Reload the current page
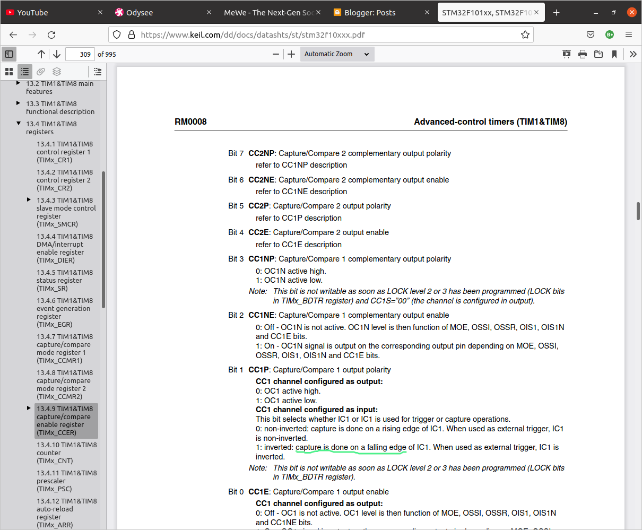The image size is (642, 530). point(51,34)
